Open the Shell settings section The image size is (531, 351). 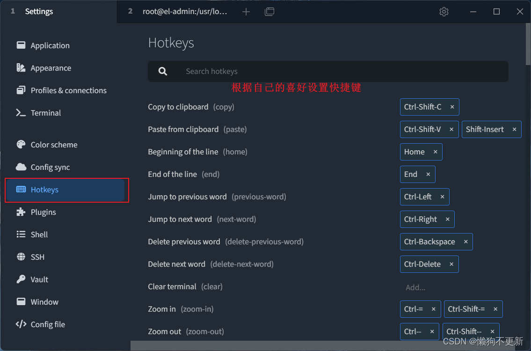click(x=65, y=234)
